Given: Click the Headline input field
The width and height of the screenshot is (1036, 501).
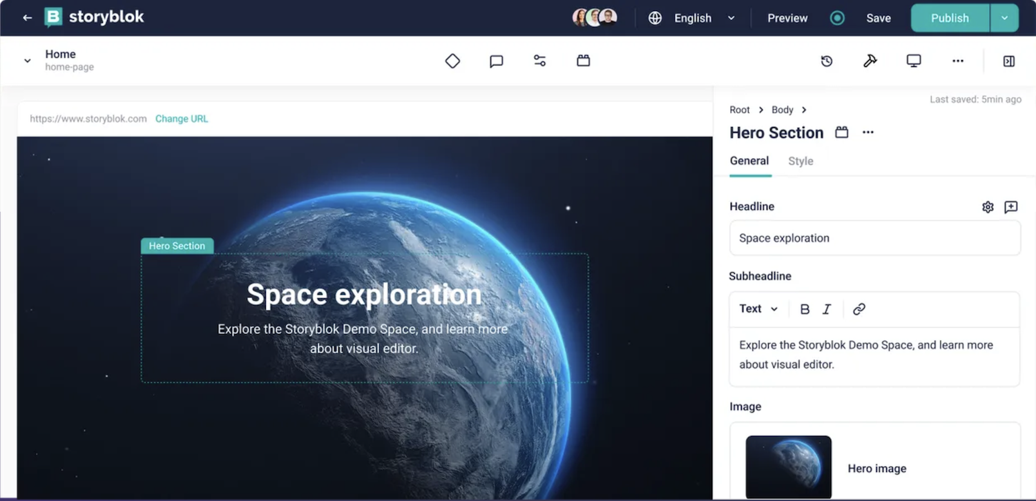Looking at the screenshot, I should 875,238.
